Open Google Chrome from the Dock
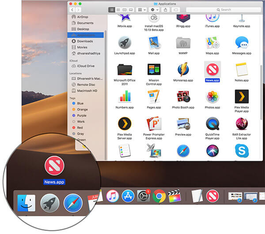 [159, 196]
